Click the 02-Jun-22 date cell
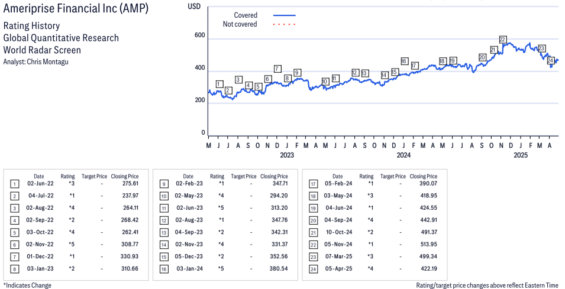 coord(40,184)
